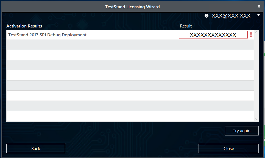The height and width of the screenshot is (158, 265).
Task: Open the account dropdown arrow
Action: click(x=258, y=15)
